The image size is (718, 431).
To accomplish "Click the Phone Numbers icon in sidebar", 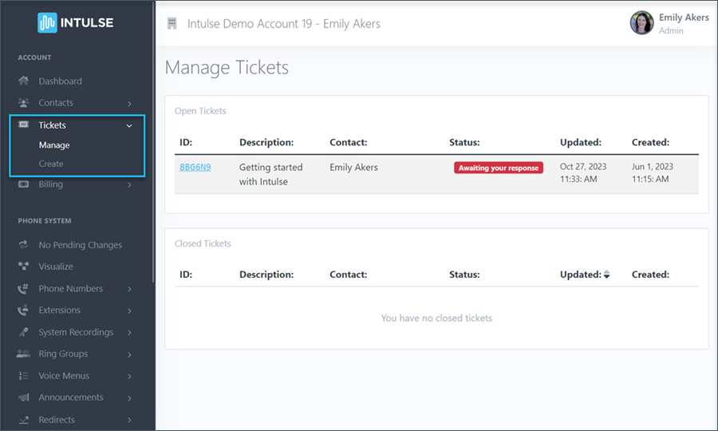I will [23, 289].
